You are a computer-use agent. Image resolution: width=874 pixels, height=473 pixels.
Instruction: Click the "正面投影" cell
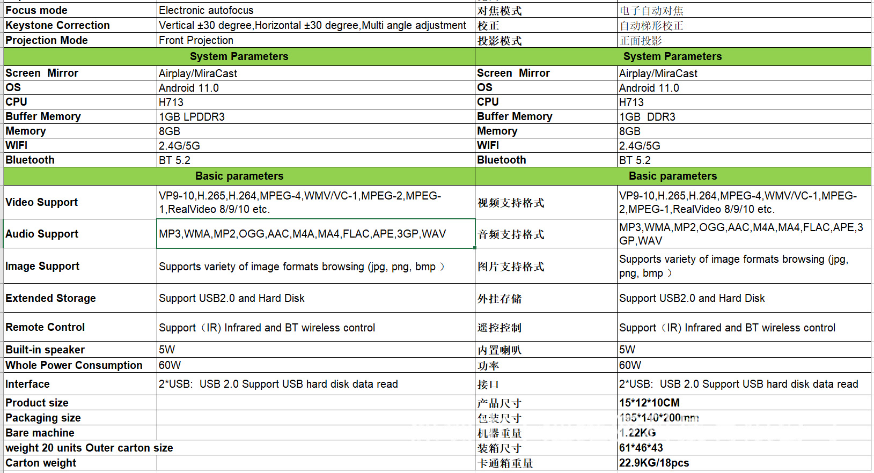(x=744, y=40)
